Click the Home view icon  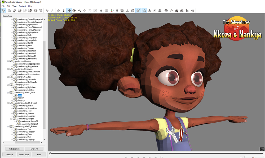pos(58,11)
